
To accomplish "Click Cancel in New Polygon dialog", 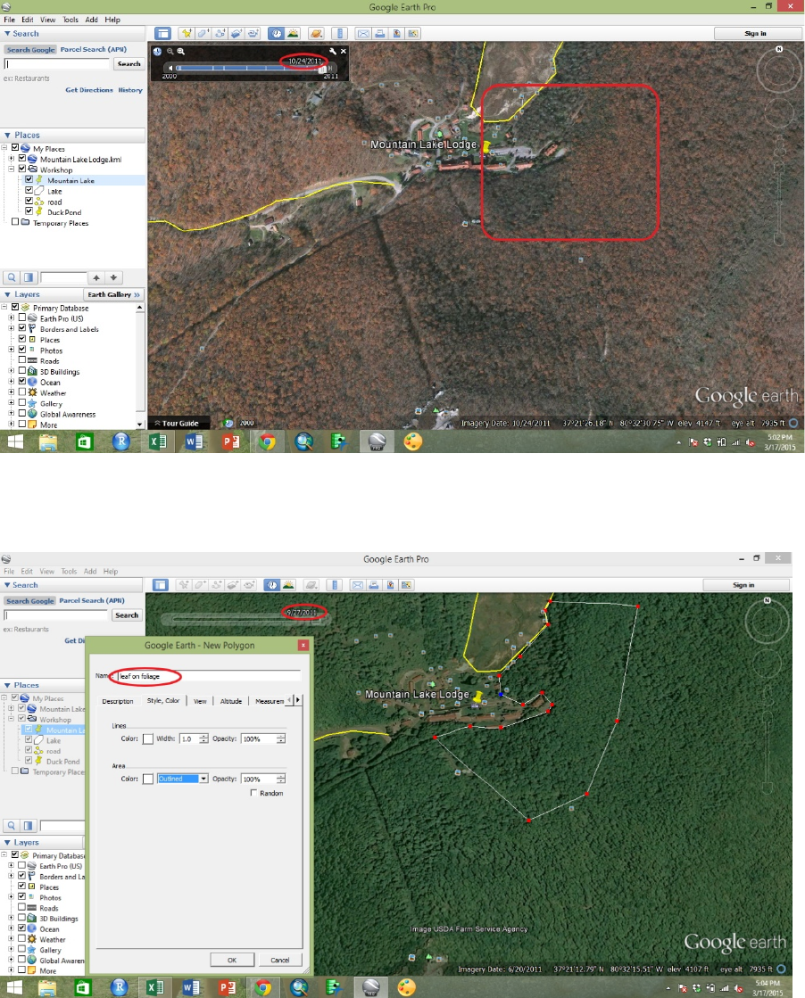I will 280,960.
